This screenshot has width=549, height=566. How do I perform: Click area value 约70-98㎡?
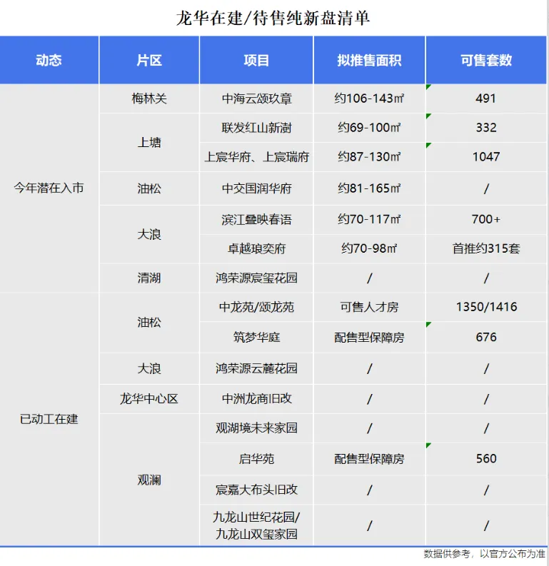tap(369, 248)
